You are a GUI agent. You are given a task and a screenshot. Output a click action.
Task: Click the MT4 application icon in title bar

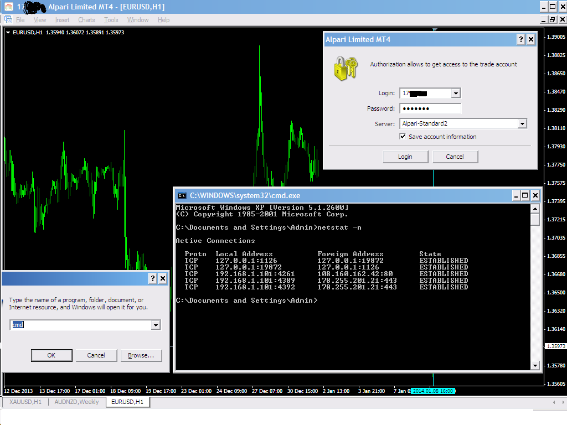[9, 7]
